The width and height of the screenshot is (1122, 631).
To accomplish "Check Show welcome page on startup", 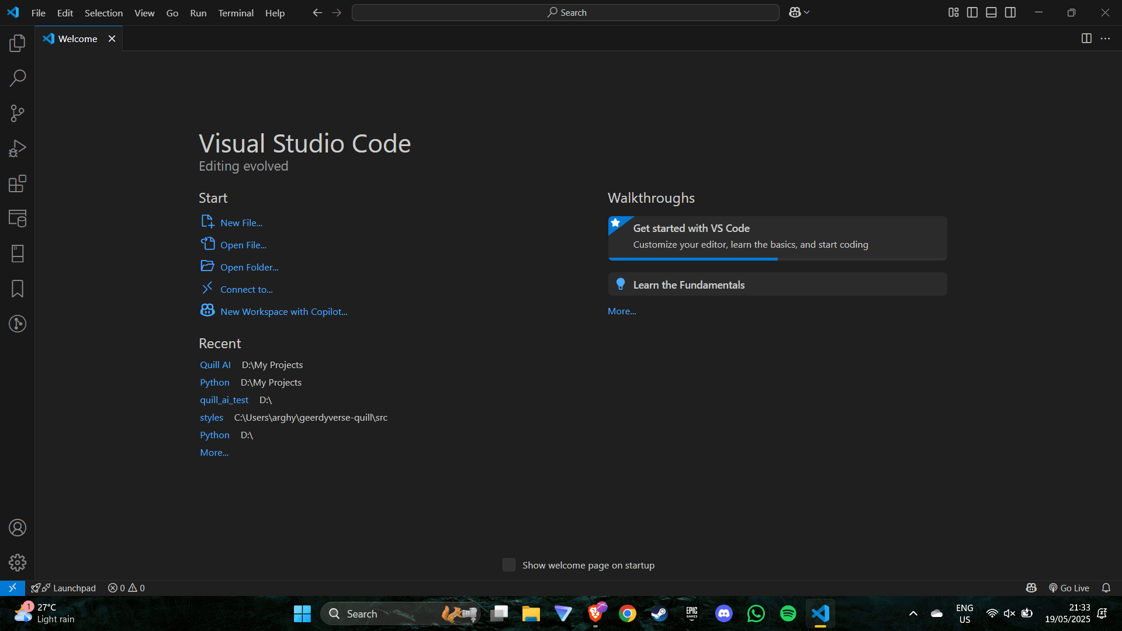I will tap(509, 565).
